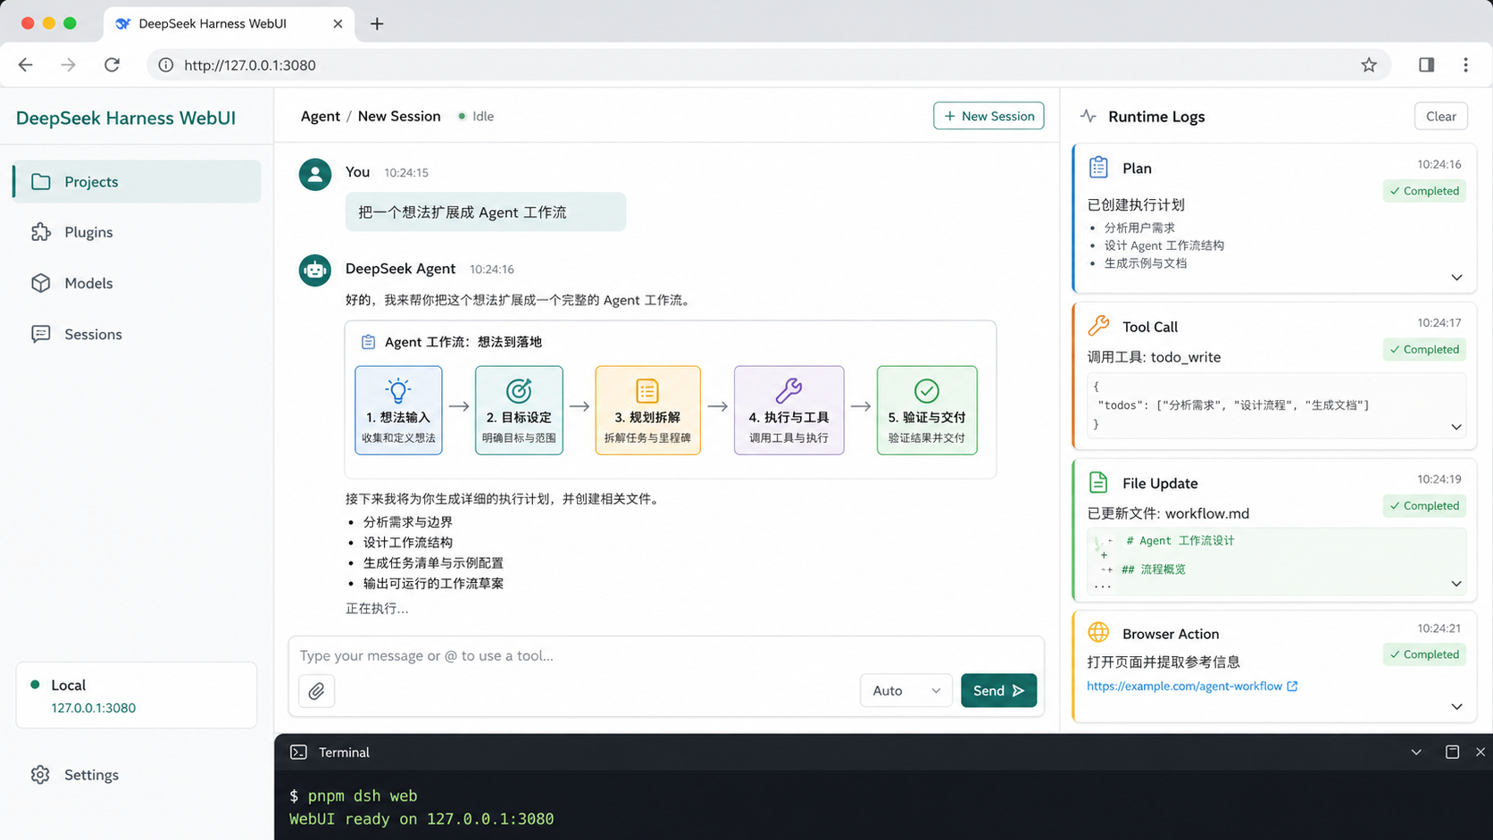Send the message
The image size is (1493, 840).
(x=998, y=690)
